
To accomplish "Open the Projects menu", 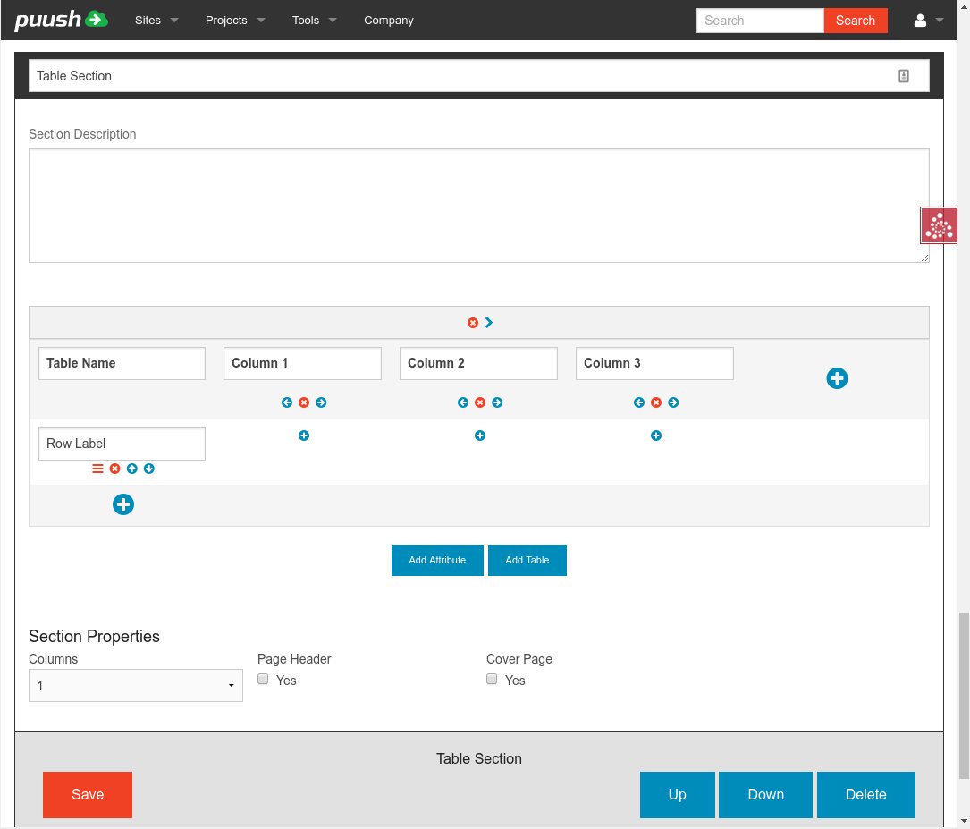I will point(234,21).
